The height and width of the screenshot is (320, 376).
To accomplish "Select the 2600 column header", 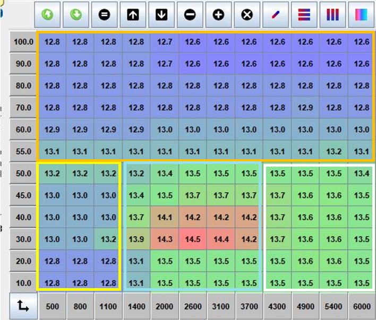I will click(x=193, y=306).
